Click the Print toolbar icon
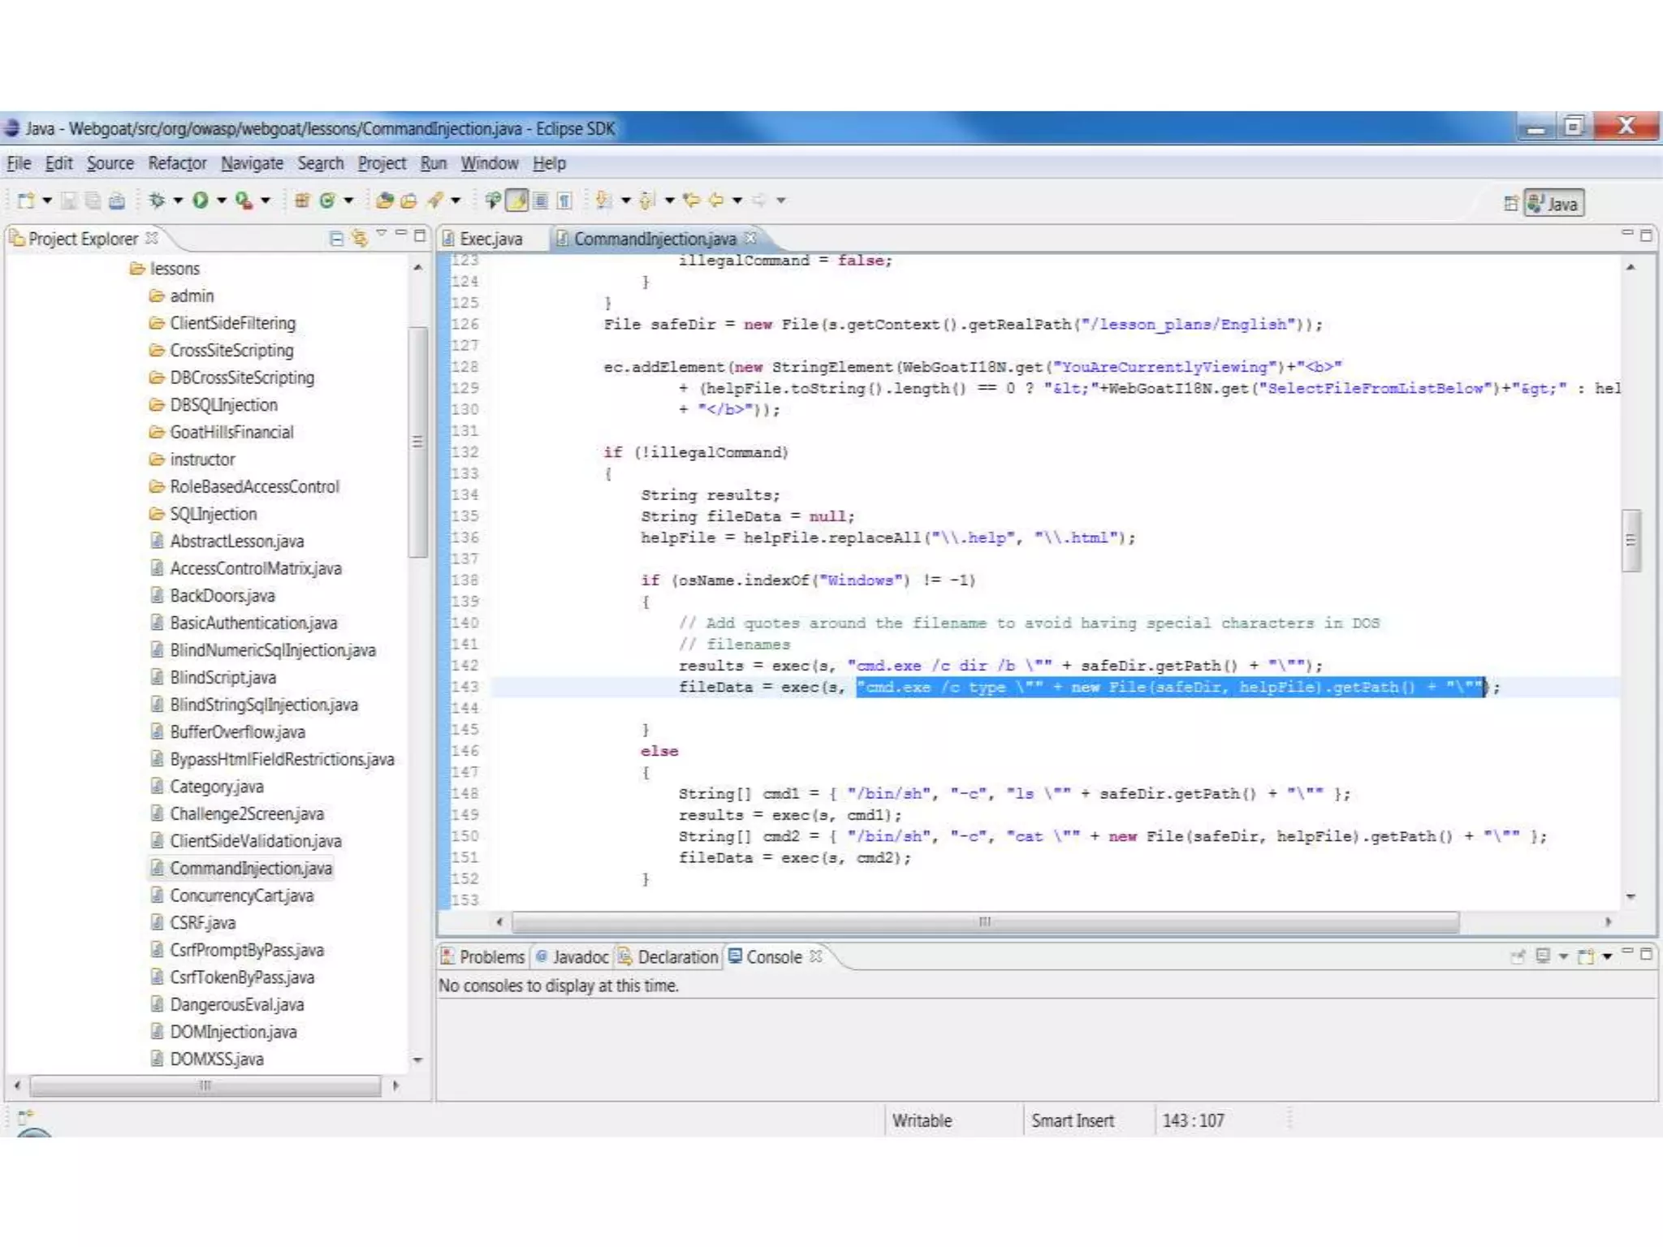The height and width of the screenshot is (1247, 1663). (x=117, y=201)
